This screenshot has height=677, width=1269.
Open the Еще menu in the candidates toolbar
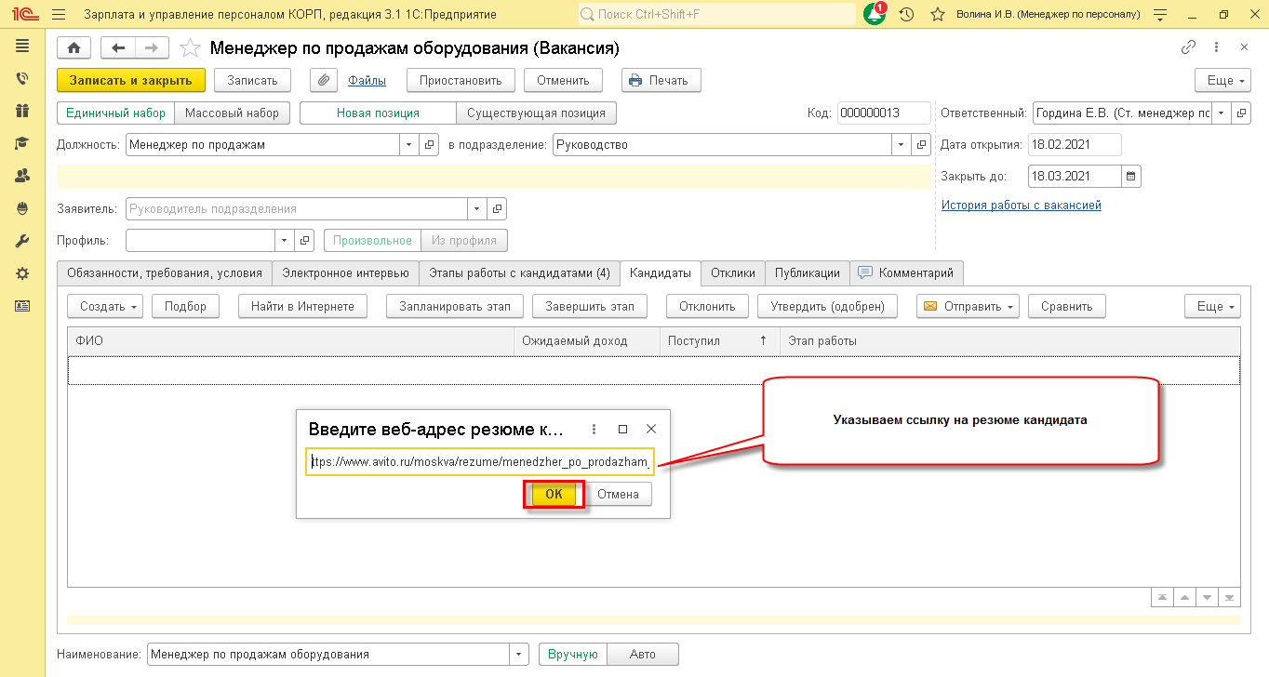point(1213,306)
